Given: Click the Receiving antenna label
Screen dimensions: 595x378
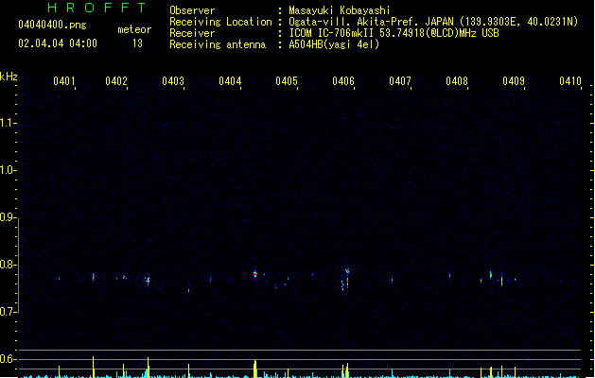Looking at the screenshot, I should [x=218, y=44].
